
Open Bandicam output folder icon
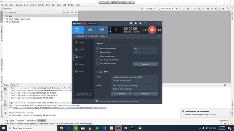coord(136,23)
